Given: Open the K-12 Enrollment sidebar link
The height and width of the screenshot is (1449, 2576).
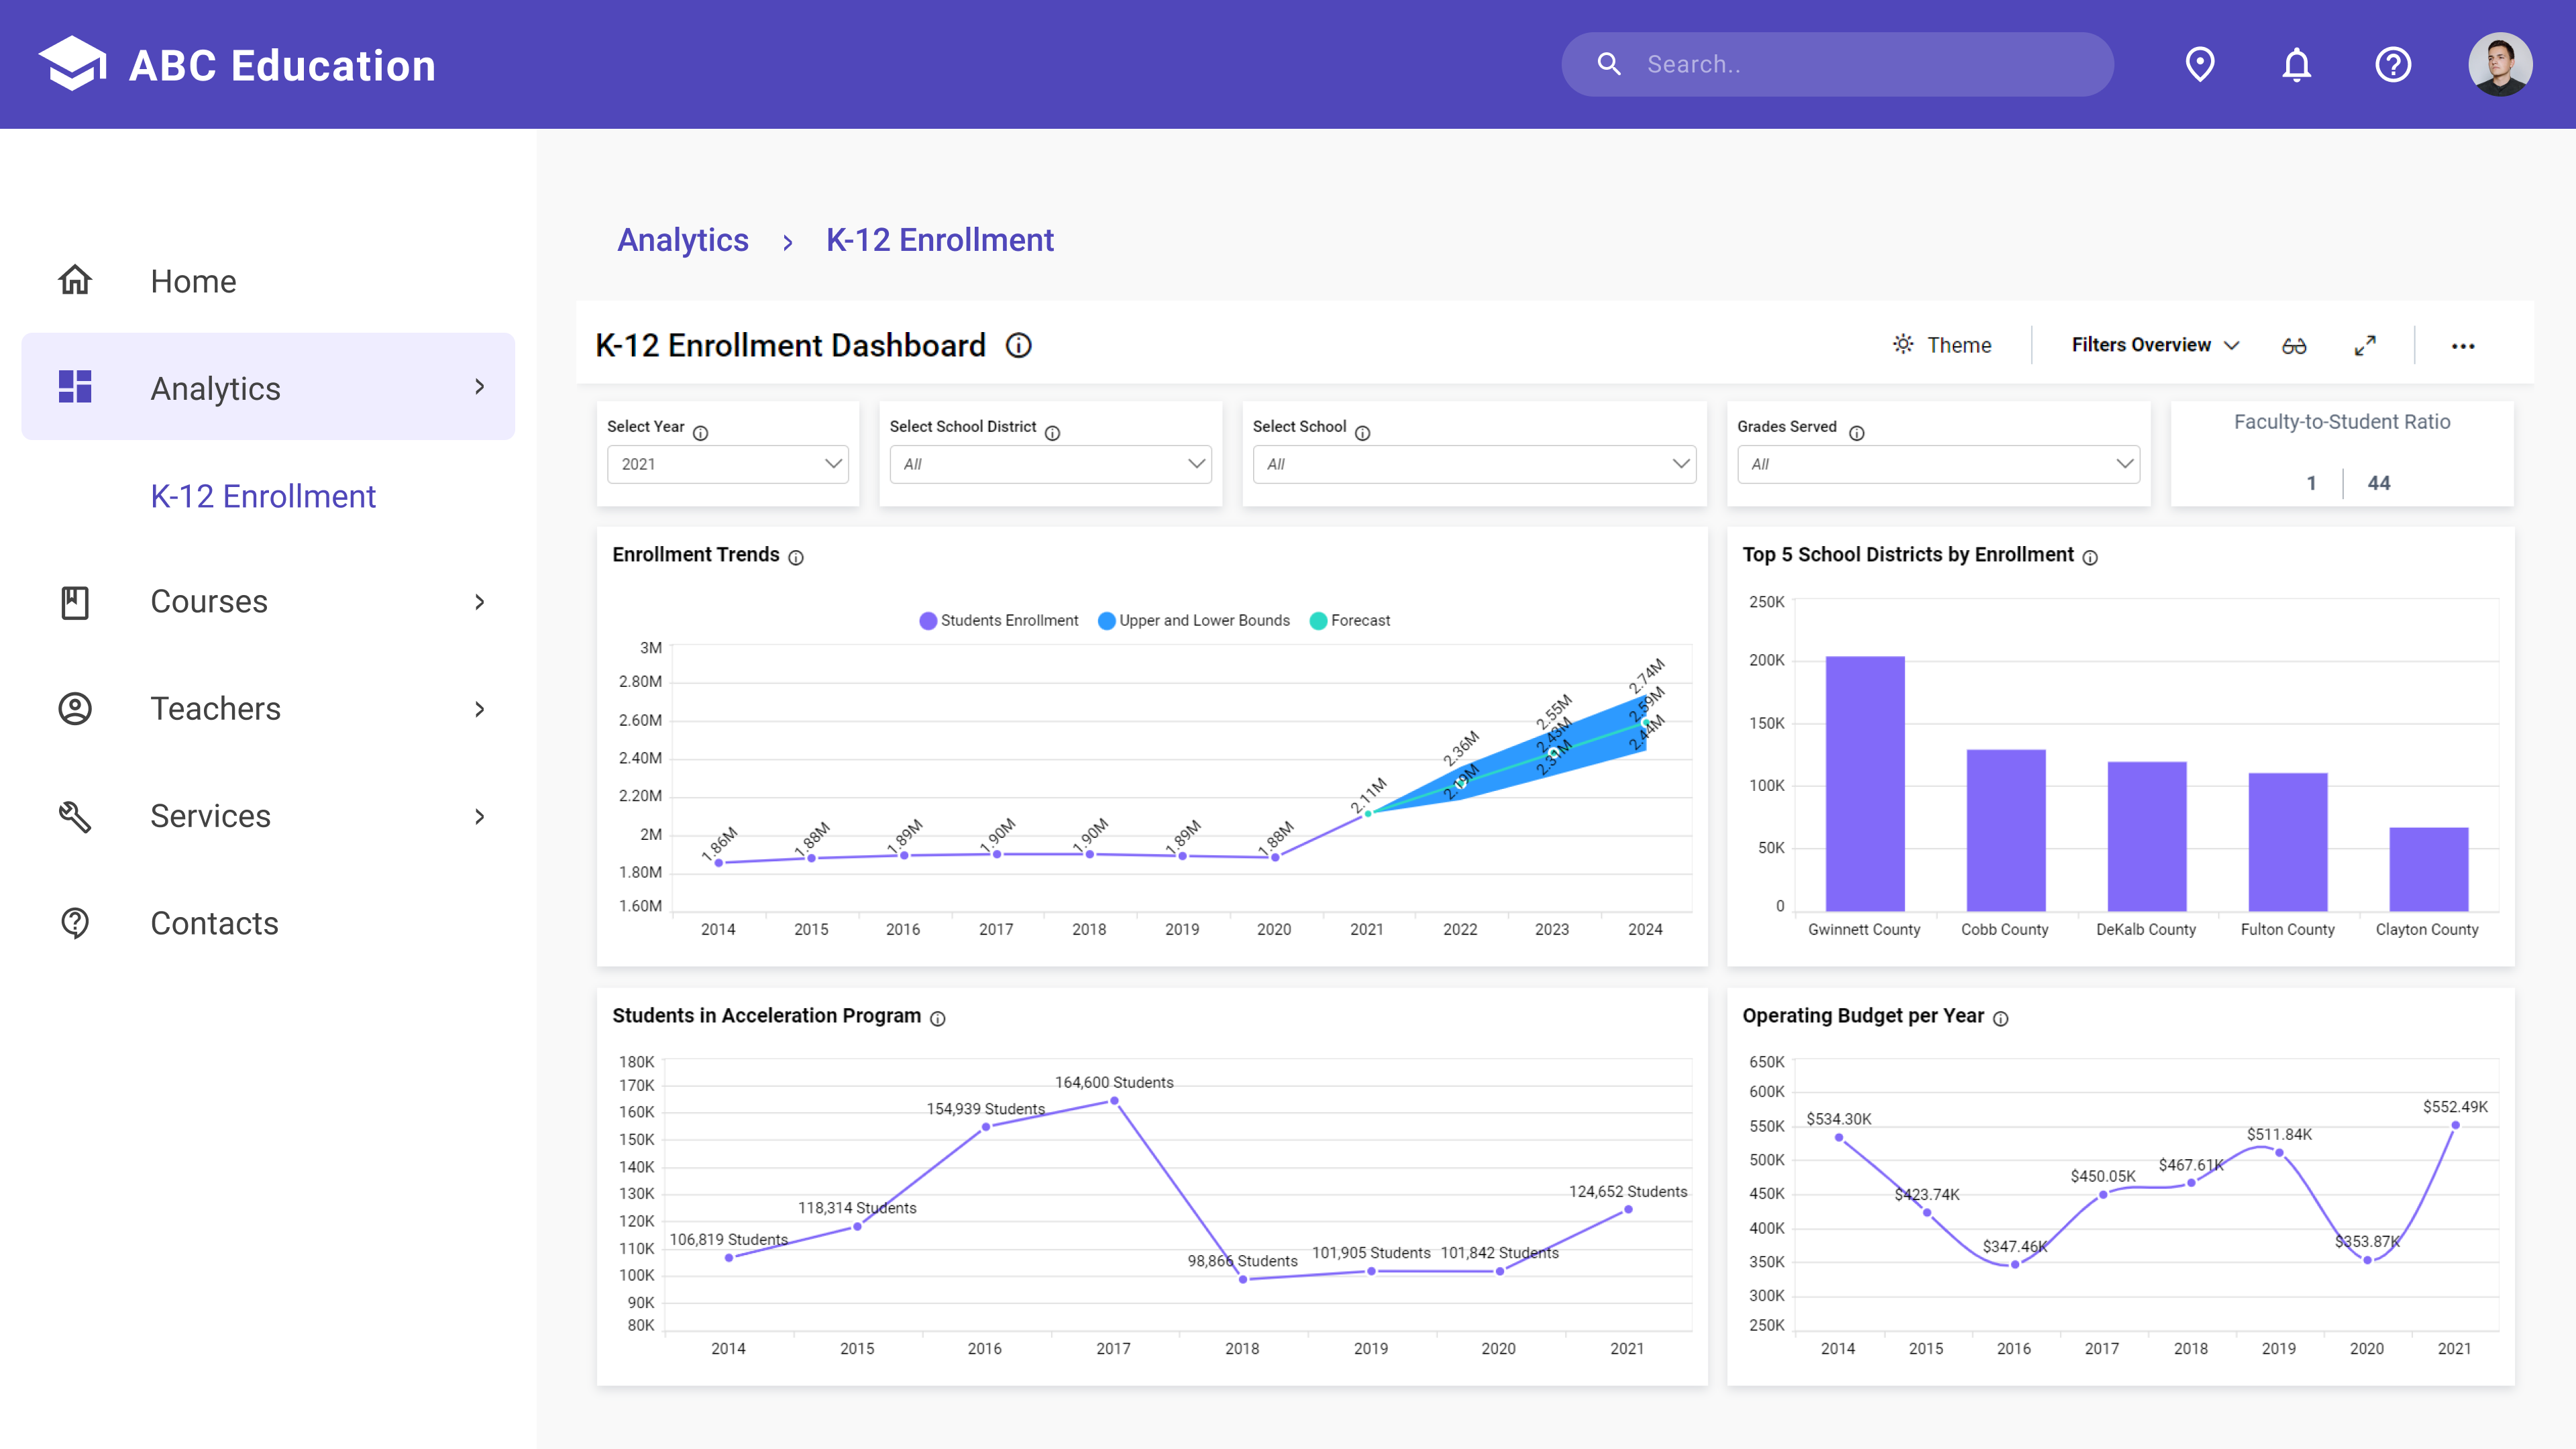Looking at the screenshot, I should click(x=263, y=496).
